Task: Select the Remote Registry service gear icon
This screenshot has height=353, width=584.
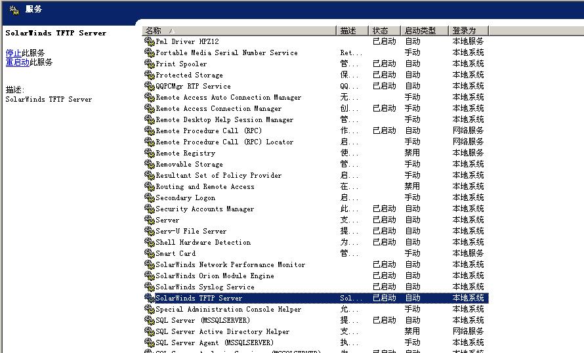Action: (x=149, y=154)
